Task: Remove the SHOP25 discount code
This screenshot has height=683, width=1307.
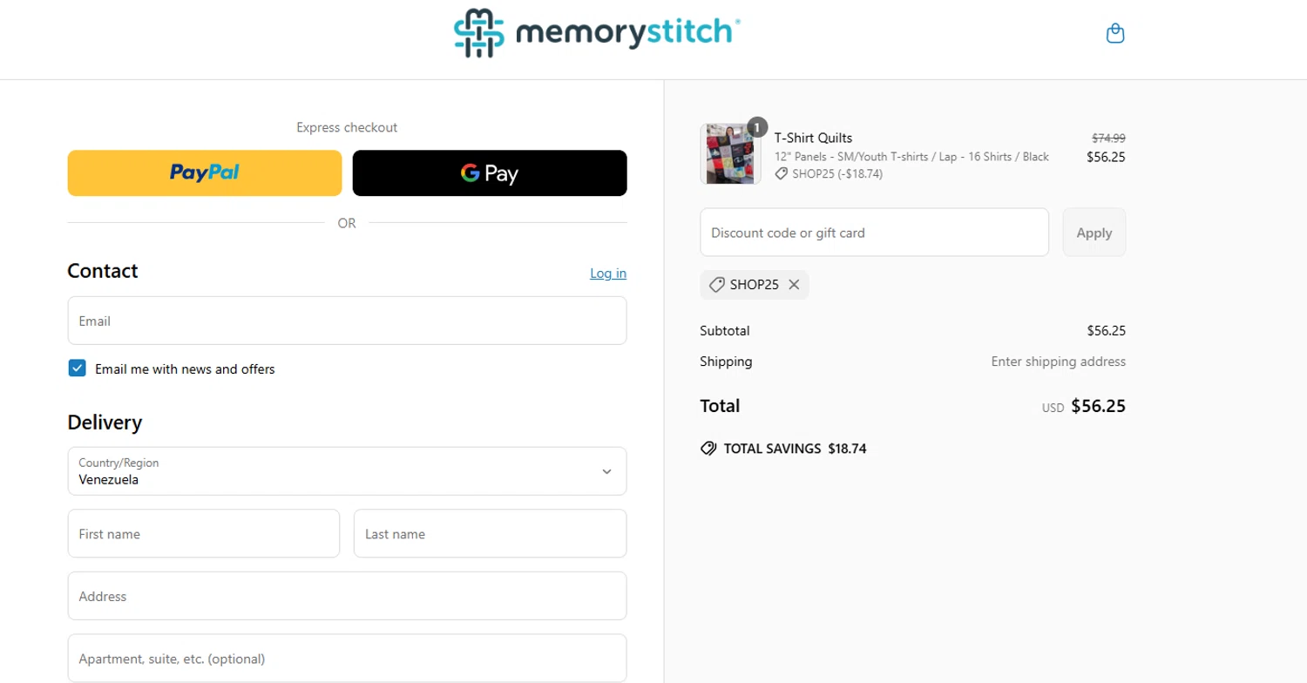Action: tap(794, 285)
